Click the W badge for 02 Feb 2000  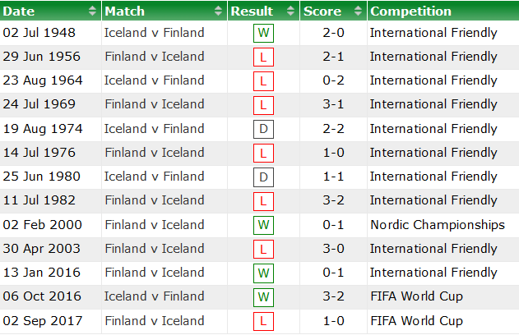point(262,225)
